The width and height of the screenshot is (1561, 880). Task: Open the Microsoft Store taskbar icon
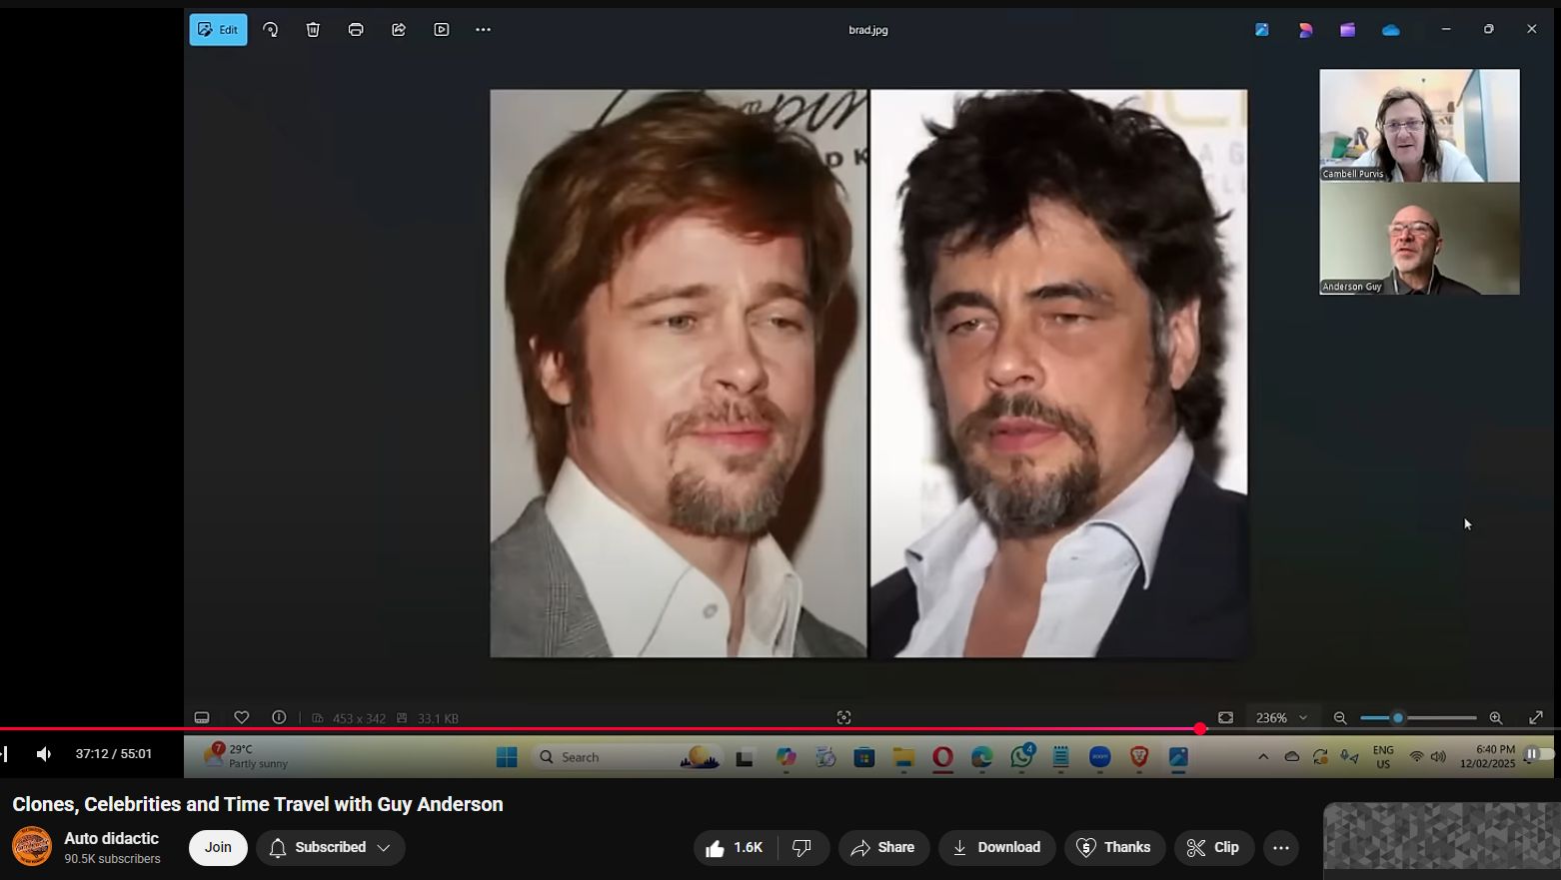[x=864, y=758]
